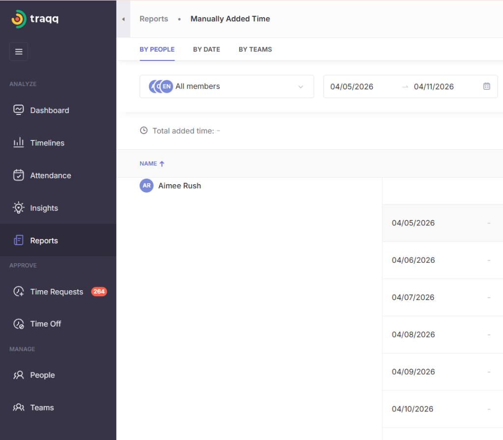Click the traqq logo icon
The height and width of the screenshot is (440, 503).
click(19, 19)
